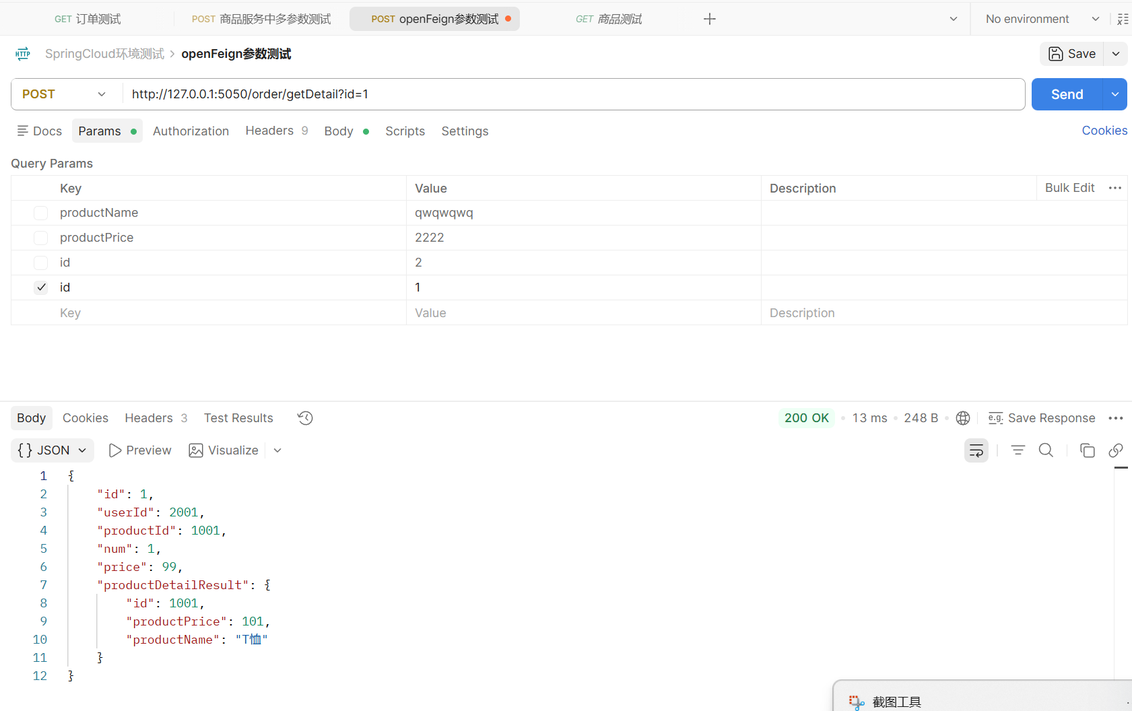Change response format JSON dropdown

(x=53, y=450)
